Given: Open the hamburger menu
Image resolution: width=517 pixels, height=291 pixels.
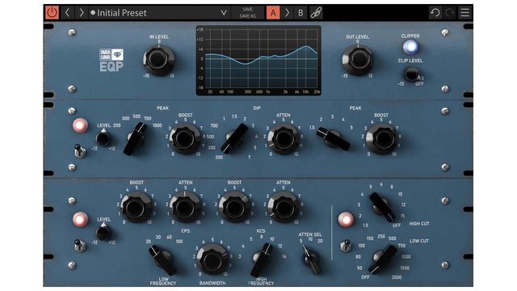Looking at the screenshot, I should [465, 13].
